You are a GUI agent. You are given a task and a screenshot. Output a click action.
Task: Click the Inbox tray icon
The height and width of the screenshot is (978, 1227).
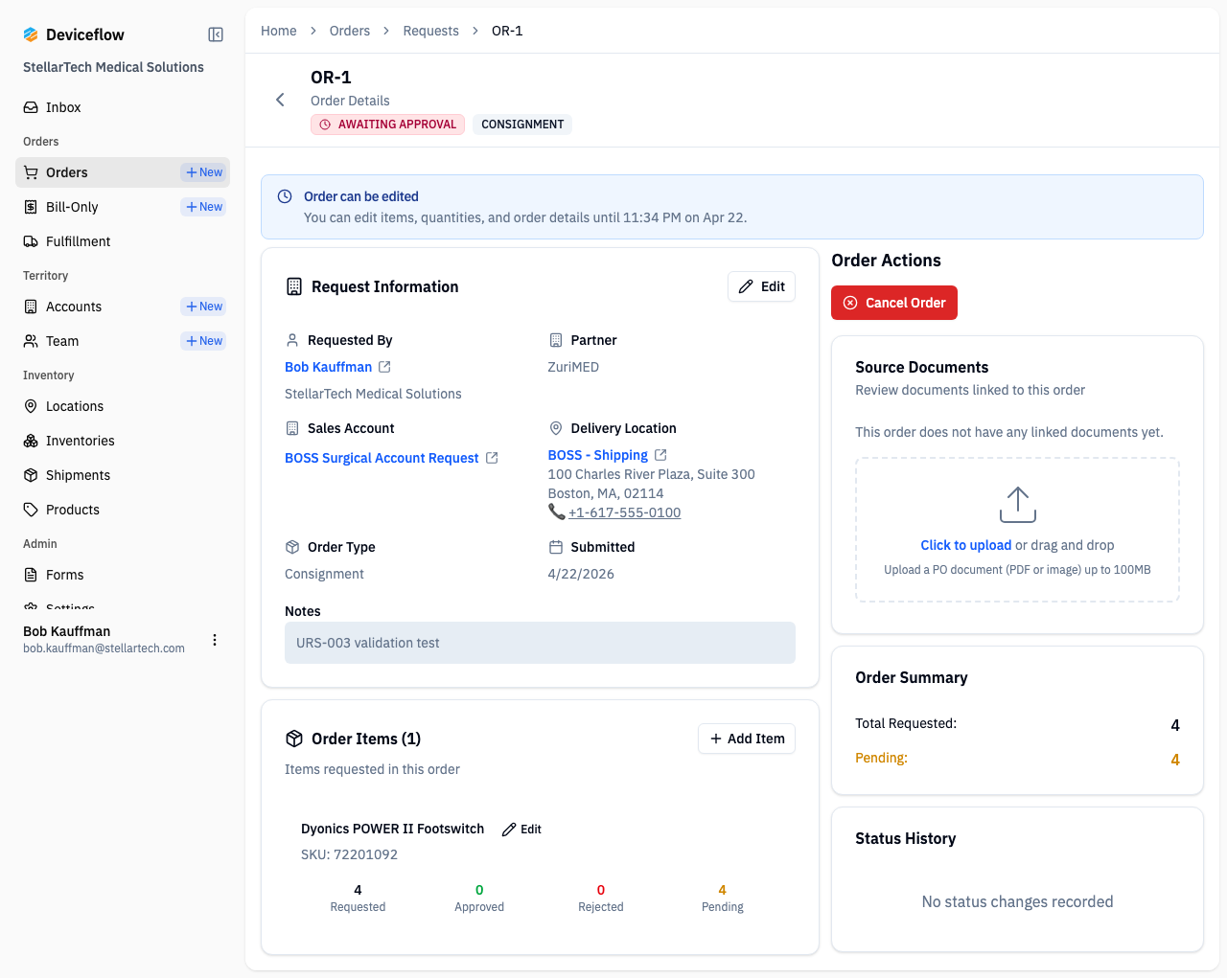31,107
